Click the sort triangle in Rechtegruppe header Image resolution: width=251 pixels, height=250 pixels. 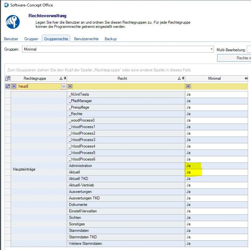coord(61,78)
